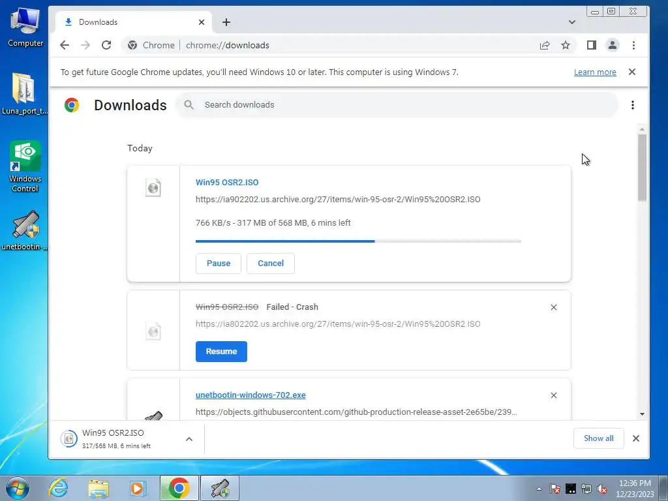Click the 766 KB/s download status text
Screen dimensions: 668x501
(273, 223)
